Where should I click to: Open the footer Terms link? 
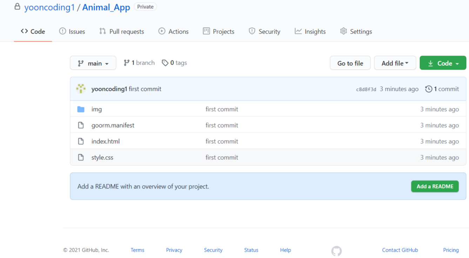pyautogui.click(x=138, y=250)
